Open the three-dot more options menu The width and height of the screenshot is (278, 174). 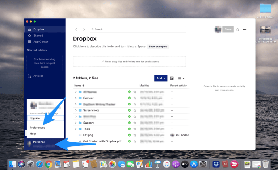pos(244,29)
